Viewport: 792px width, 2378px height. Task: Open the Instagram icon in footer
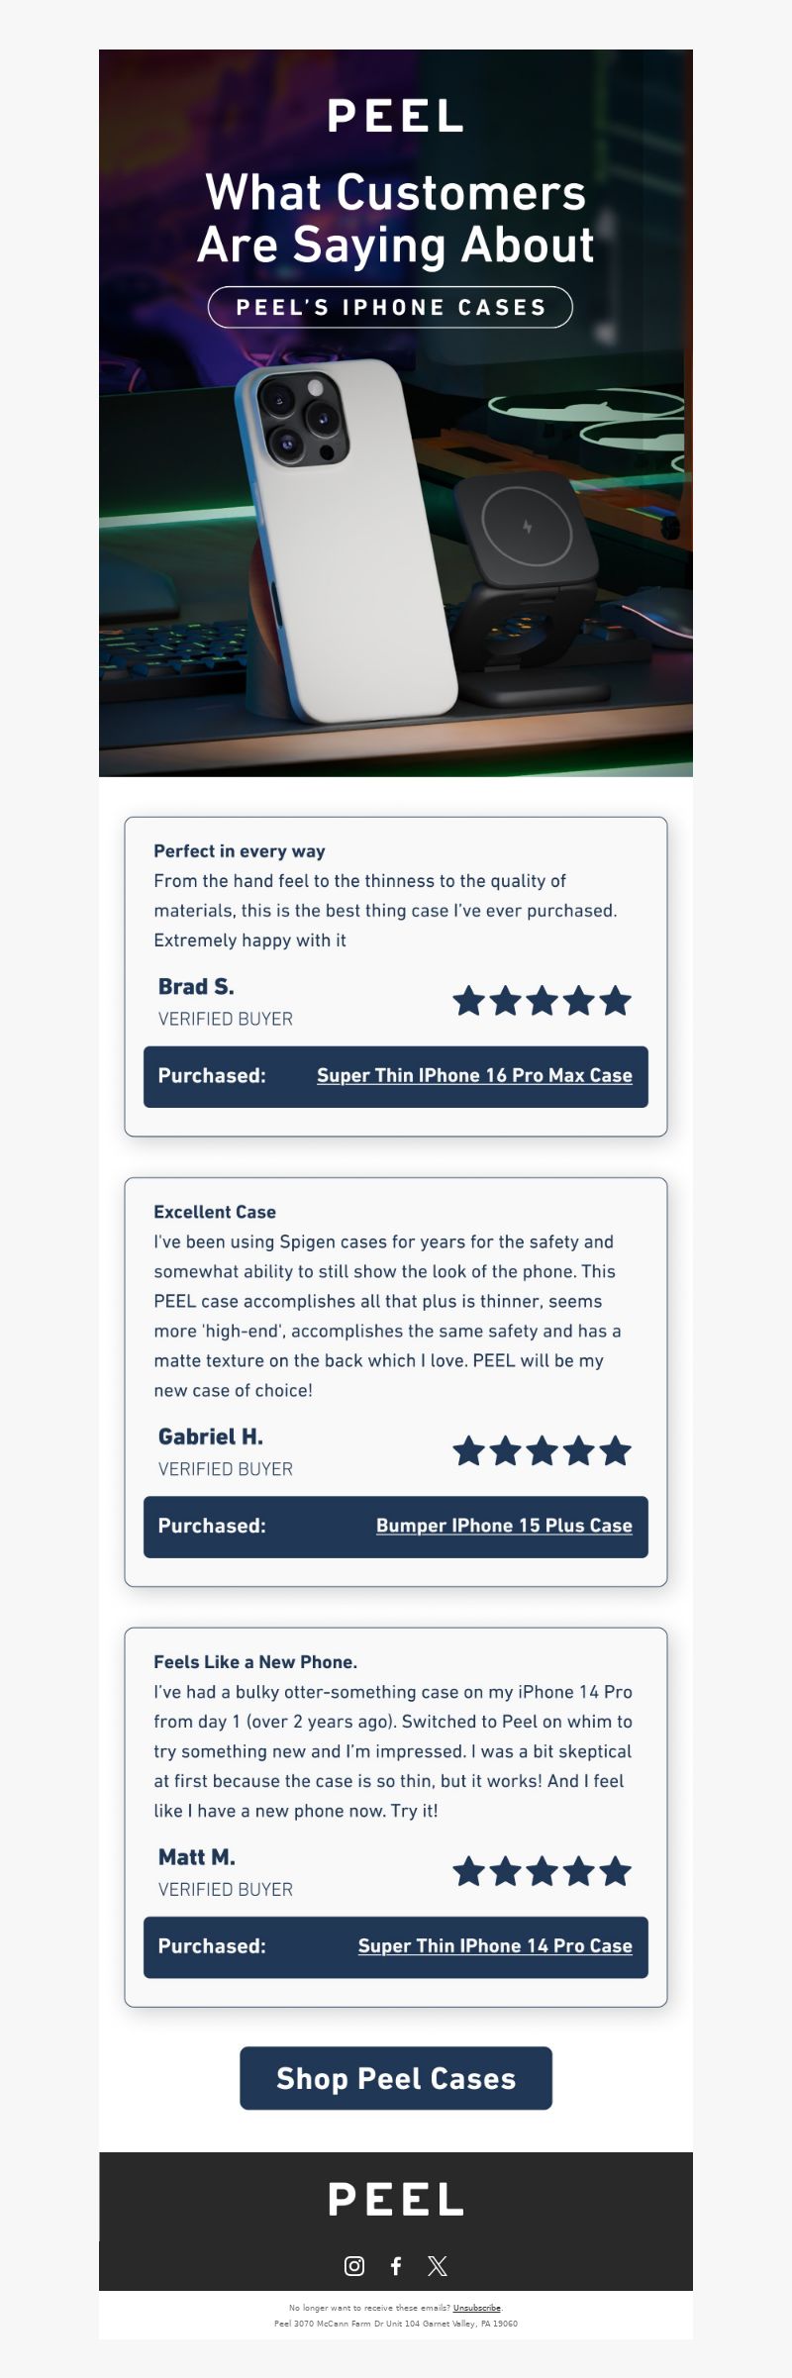point(354,2265)
